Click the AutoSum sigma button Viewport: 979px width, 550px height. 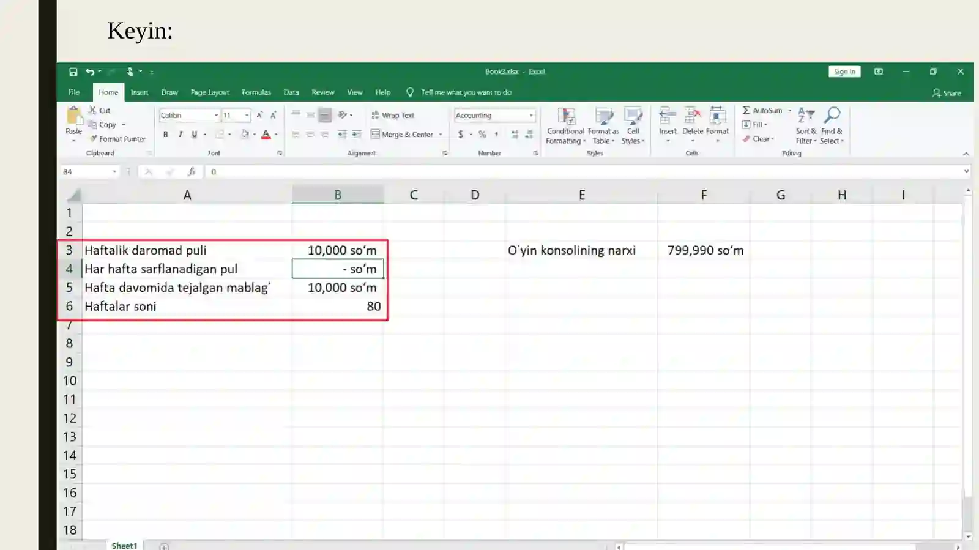762,110
